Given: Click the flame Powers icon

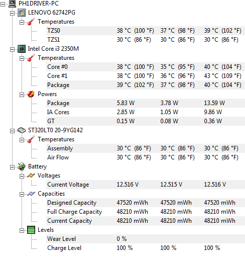Looking at the screenshot, I should pos(31,94).
